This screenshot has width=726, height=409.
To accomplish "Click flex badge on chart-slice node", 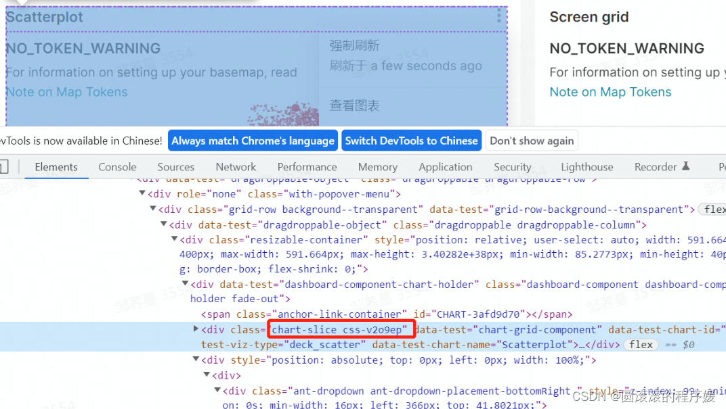I will point(641,345).
